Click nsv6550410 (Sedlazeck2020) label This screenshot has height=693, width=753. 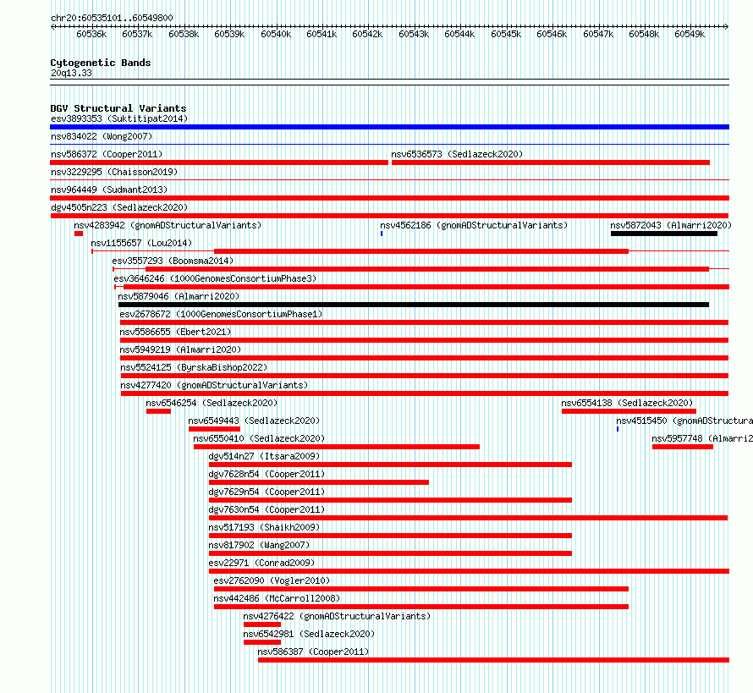click(x=259, y=438)
